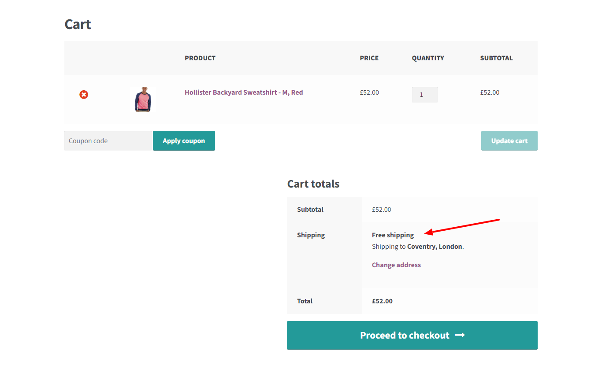
Task: Click the SUBTOTAL column header
Action: pyautogui.click(x=496, y=58)
